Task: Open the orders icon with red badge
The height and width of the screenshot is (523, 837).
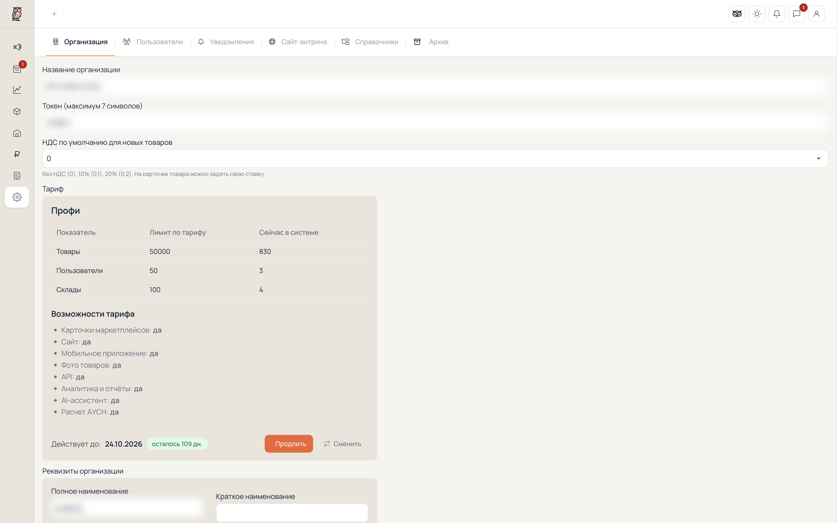Action: [x=17, y=69]
